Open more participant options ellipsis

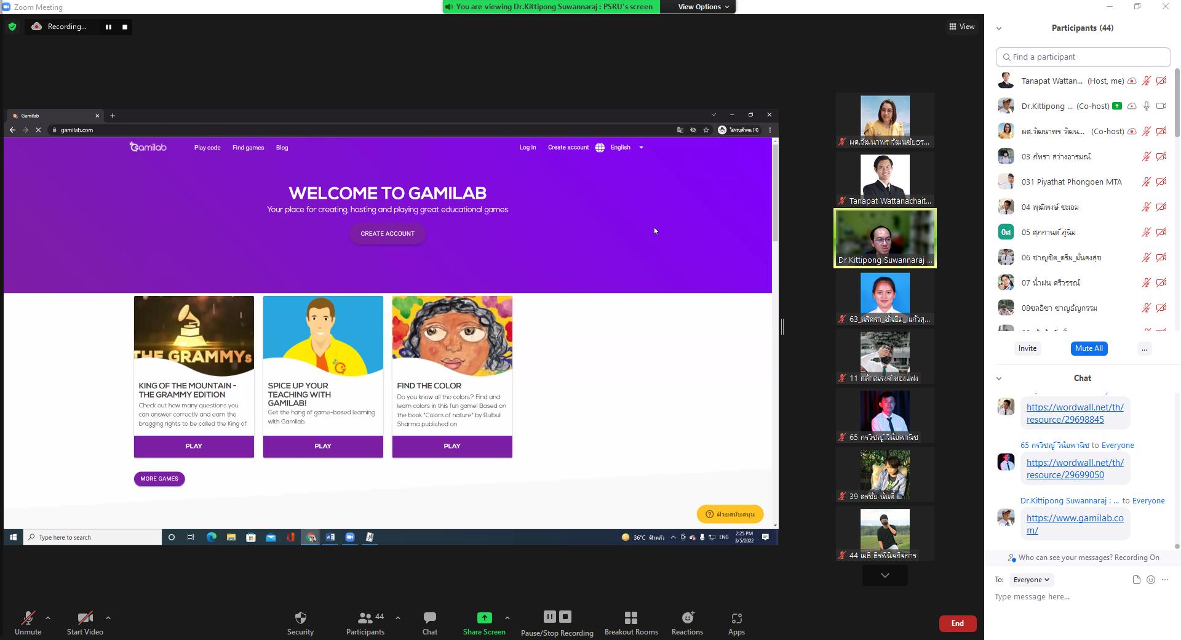[x=1144, y=348]
